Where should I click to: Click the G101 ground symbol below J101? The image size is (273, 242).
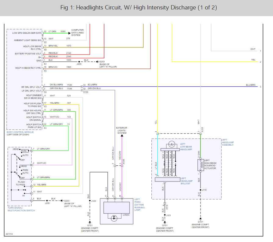[165, 222]
